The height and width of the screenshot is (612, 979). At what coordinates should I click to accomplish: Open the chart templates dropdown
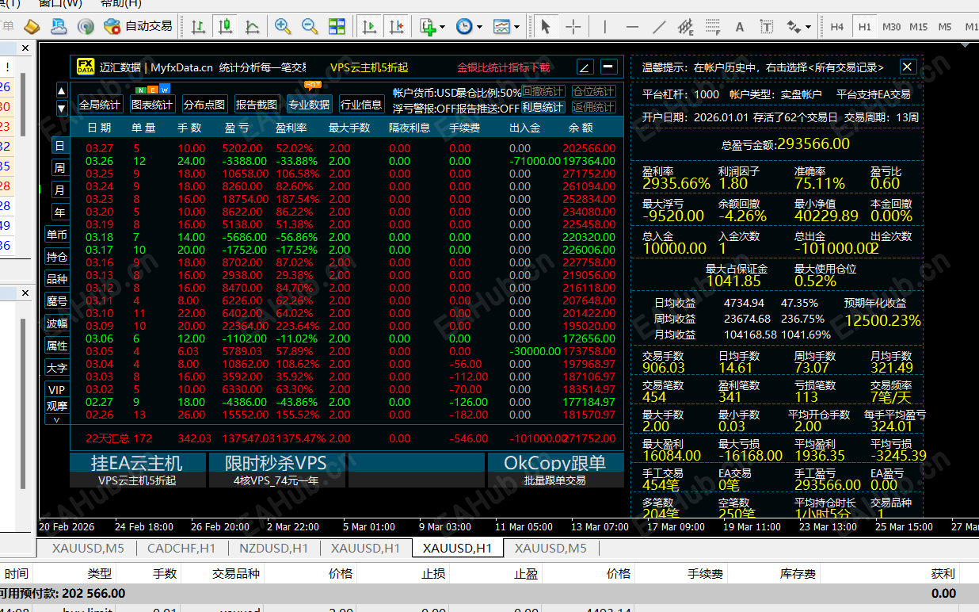[x=506, y=26]
